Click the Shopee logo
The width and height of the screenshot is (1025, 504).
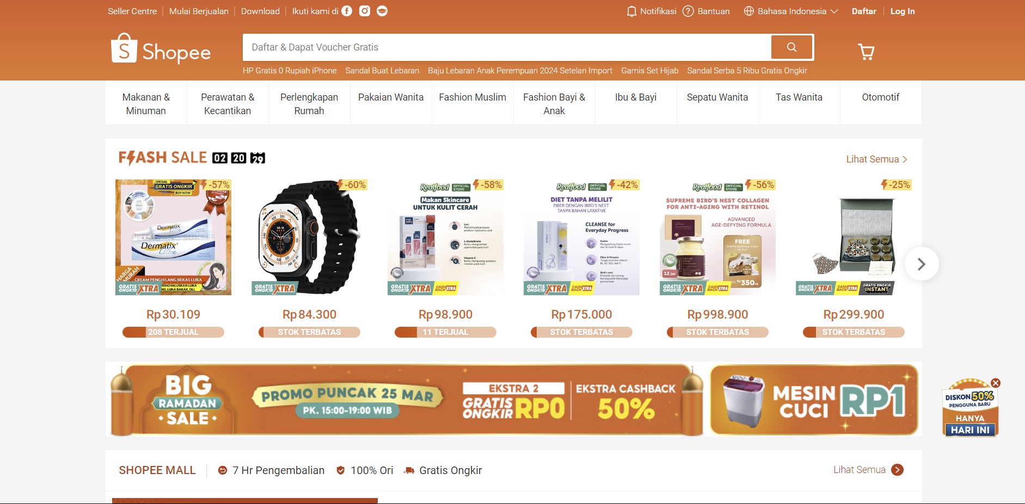(161, 49)
